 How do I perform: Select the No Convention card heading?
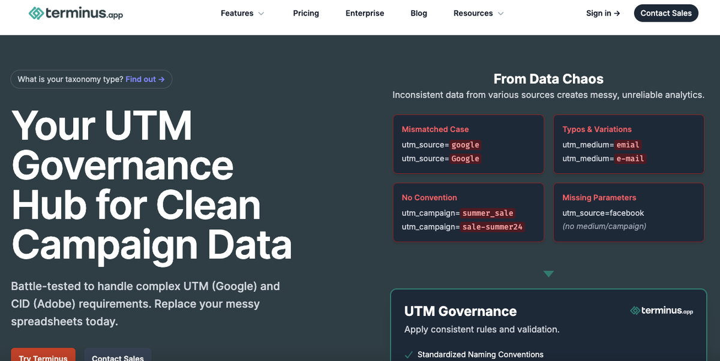coord(429,197)
